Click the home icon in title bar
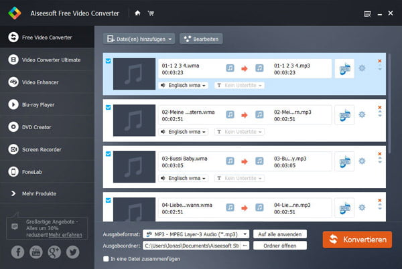 137,13
